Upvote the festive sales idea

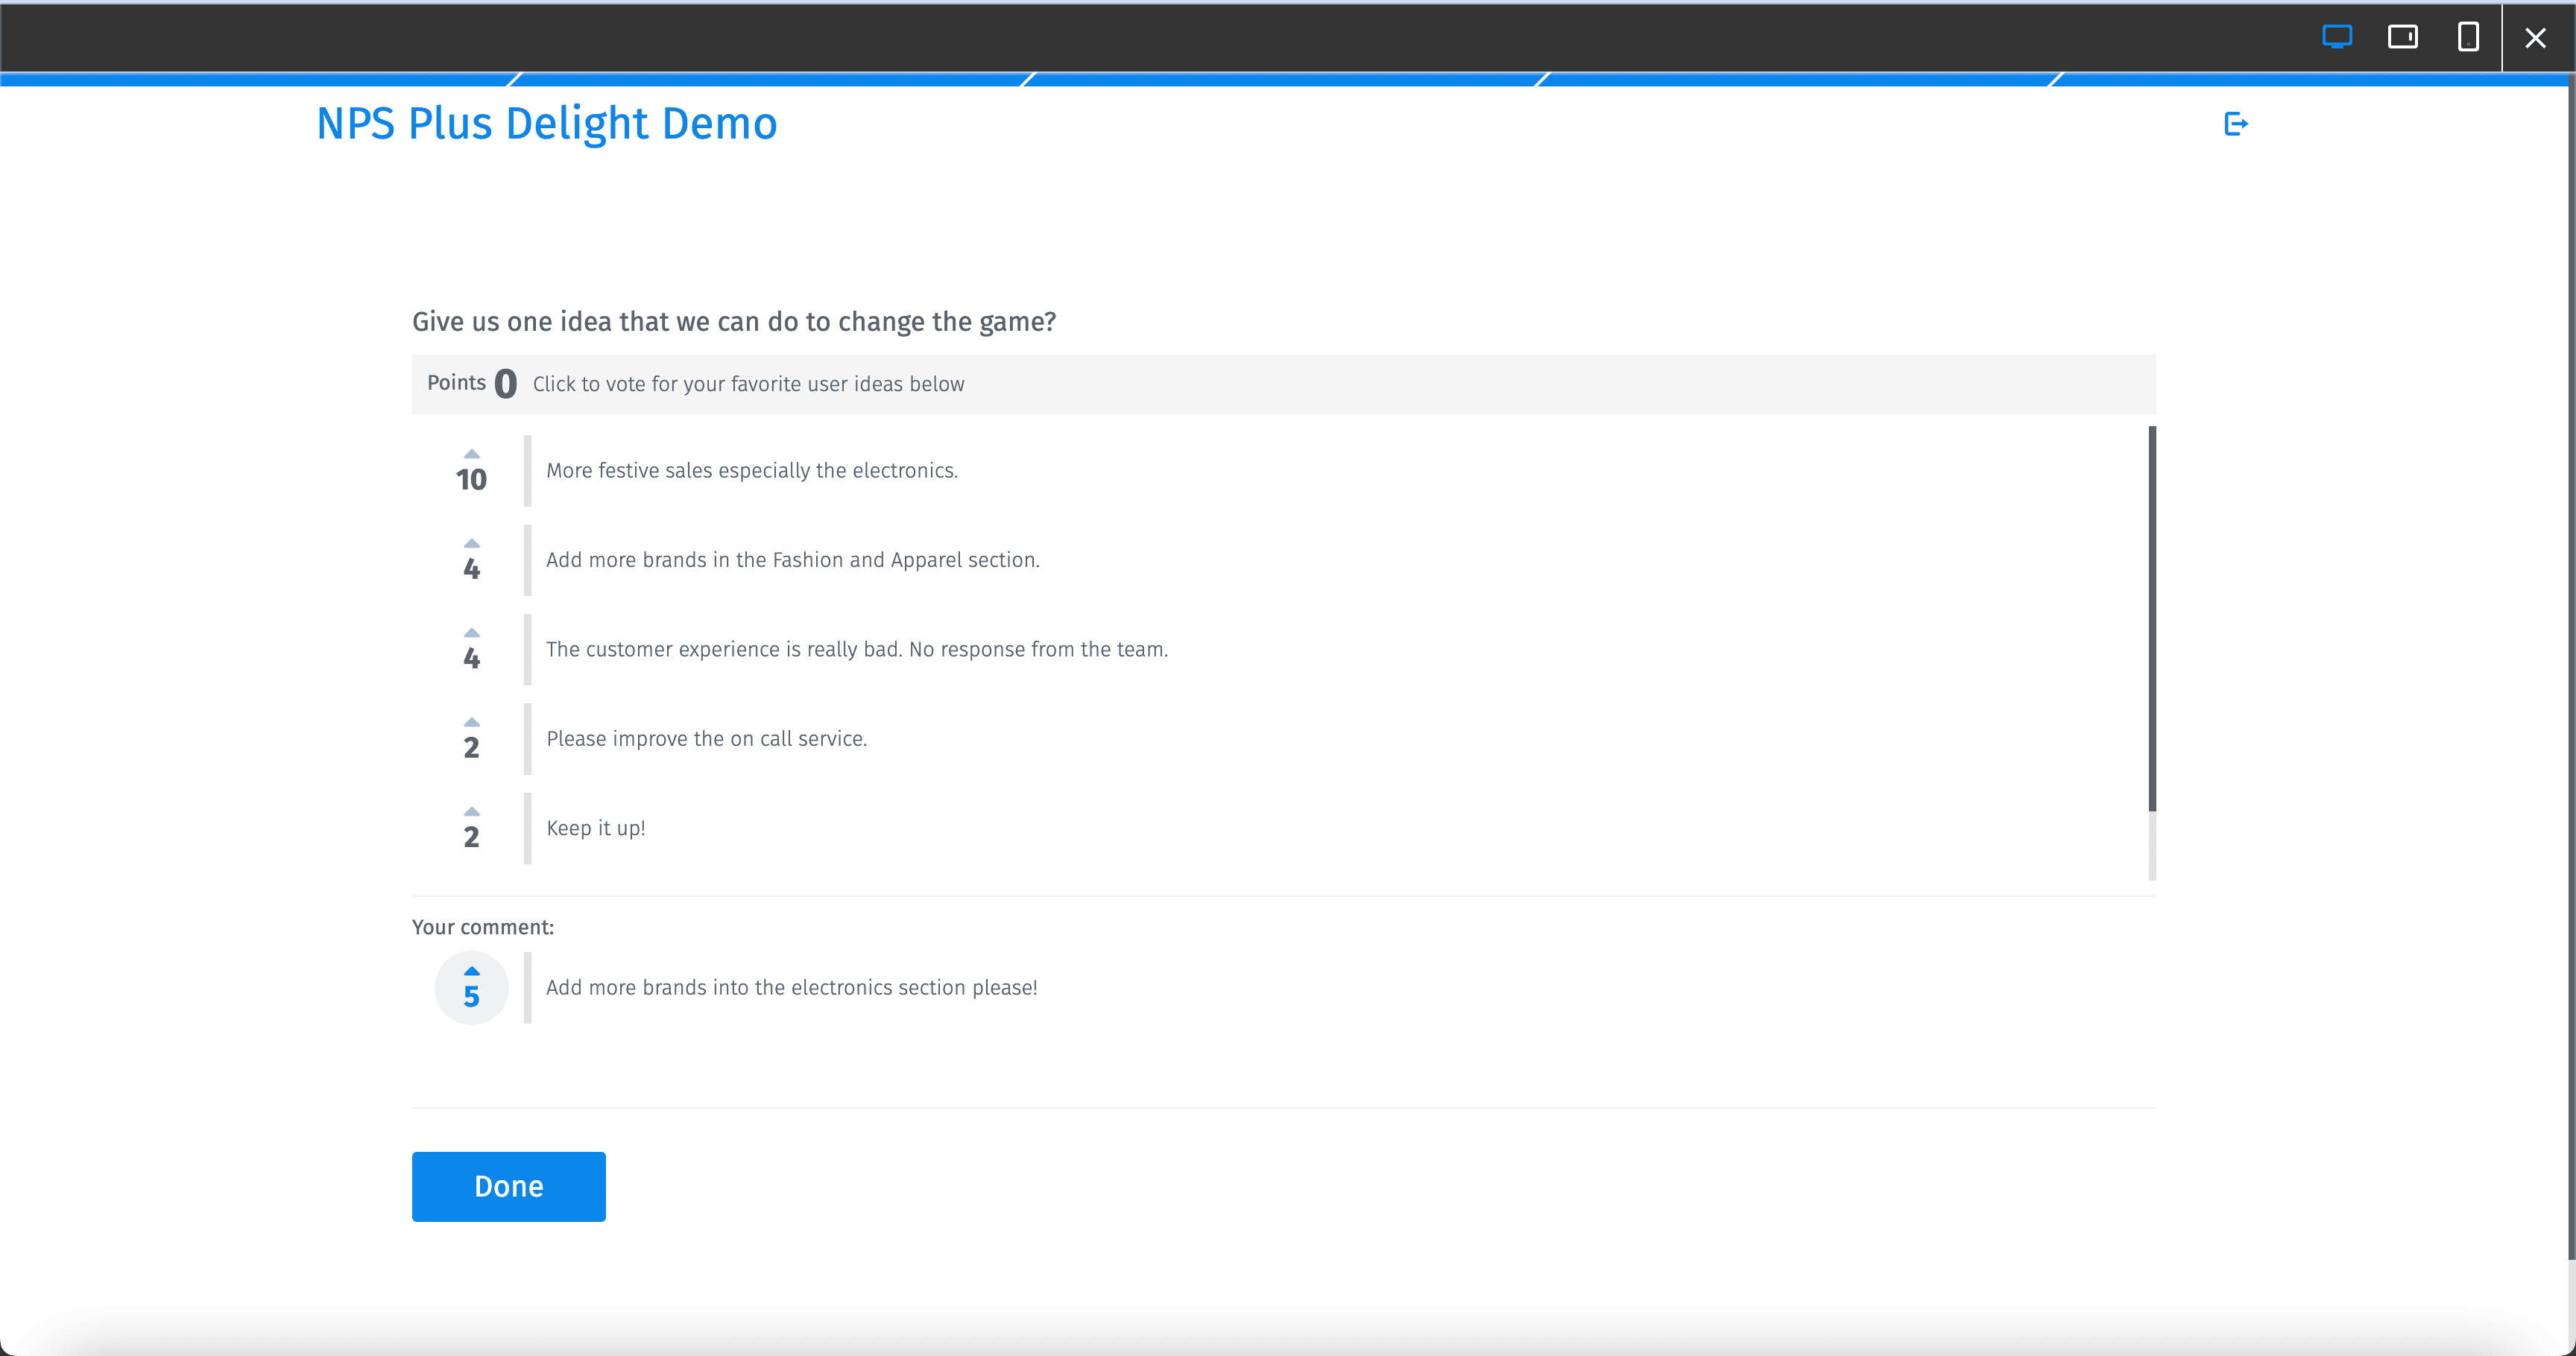(x=472, y=454)
